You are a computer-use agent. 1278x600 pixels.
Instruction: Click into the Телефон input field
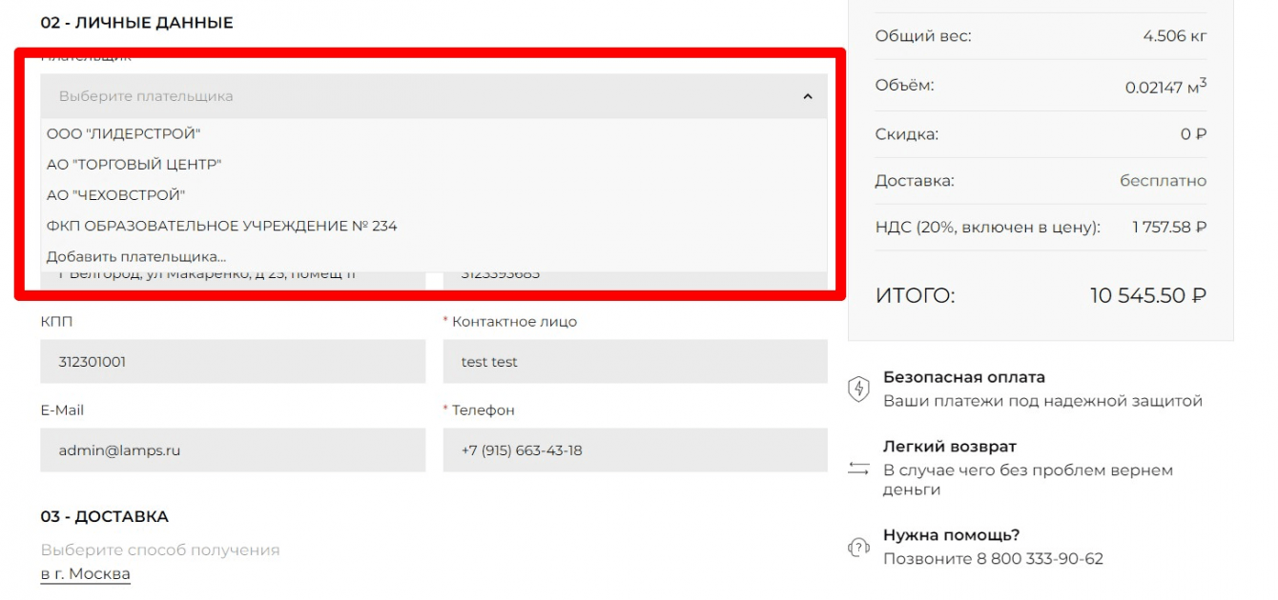point(635,450)
